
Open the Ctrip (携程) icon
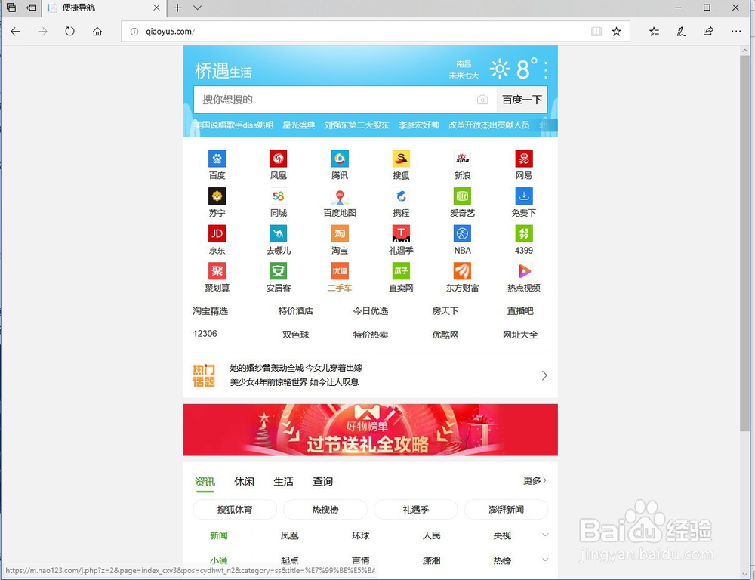click(401, 196)
